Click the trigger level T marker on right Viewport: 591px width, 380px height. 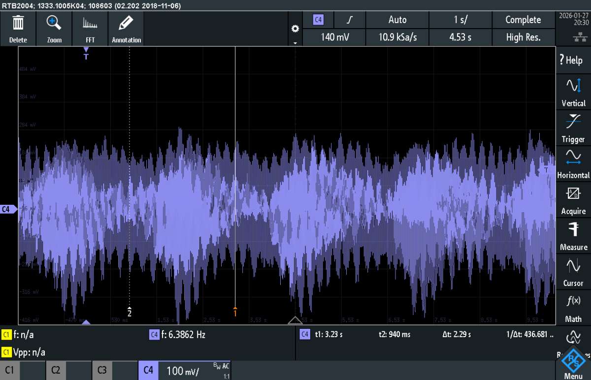[x=545, y=170]
